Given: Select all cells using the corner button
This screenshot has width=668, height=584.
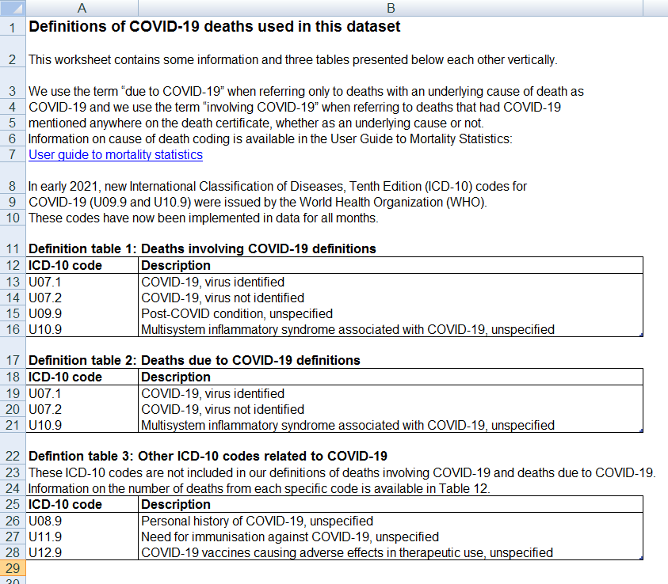Looking at the screenshot, I should click(x=13, y=8).
